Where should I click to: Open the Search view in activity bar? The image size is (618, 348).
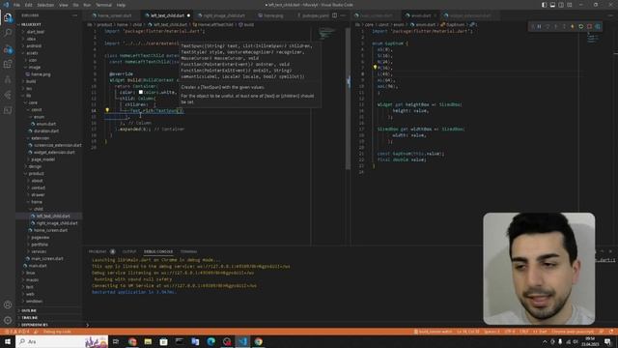pos(8,33)
